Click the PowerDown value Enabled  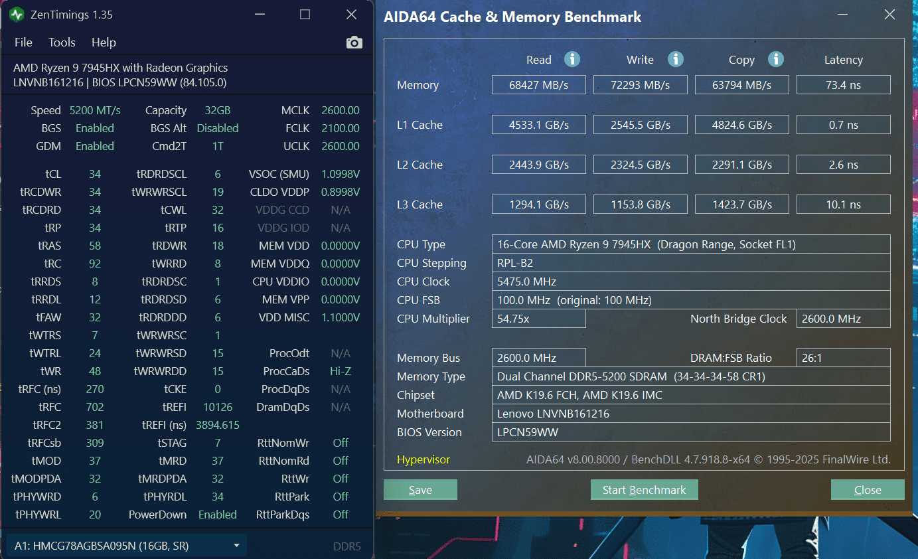coord(218,515)
